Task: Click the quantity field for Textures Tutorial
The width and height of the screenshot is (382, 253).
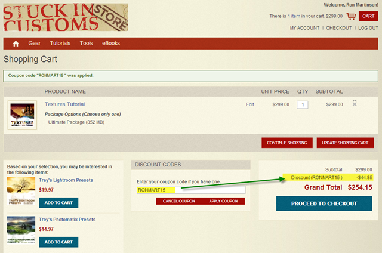Action: click(303, 104)
